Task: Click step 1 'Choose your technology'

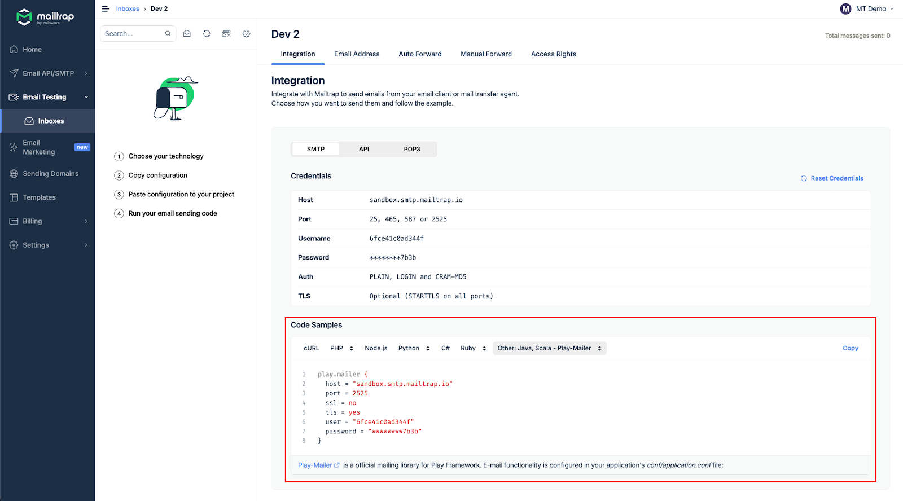Action: click(166, 156)
